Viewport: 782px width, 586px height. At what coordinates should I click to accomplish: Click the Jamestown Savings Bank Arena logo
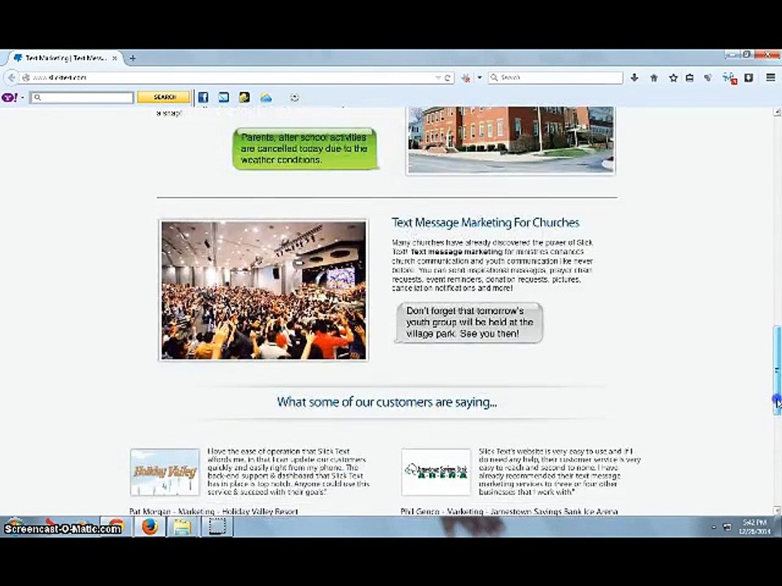click(x=436, y=472)
